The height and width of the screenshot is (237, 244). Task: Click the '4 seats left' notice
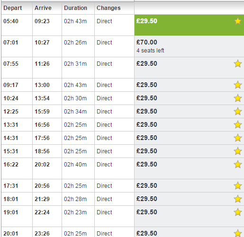pyautogui.click(x=150, y=51)
